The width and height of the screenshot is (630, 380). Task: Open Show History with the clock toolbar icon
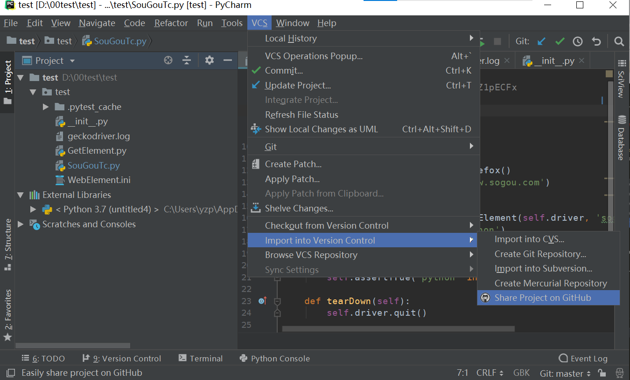coord(578,41)
